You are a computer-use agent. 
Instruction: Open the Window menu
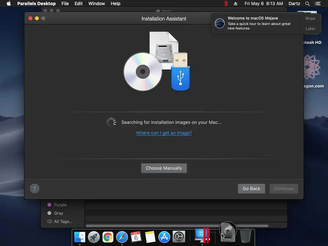[97, 4]
